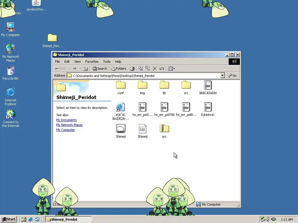This screenshot has height=223, width=298.
Task: Click the Shimeji_Peridot taskbar button
Action: tap(68, 220)
